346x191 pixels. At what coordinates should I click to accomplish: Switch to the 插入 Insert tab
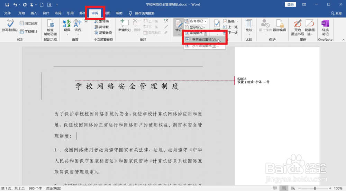pyautogui.click(x=34, y=13)
